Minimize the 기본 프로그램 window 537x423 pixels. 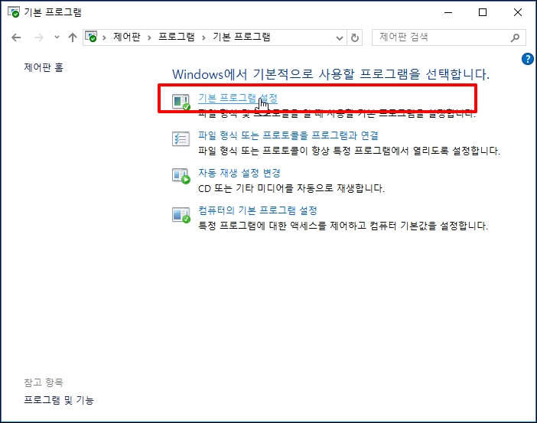click(448, 13)
